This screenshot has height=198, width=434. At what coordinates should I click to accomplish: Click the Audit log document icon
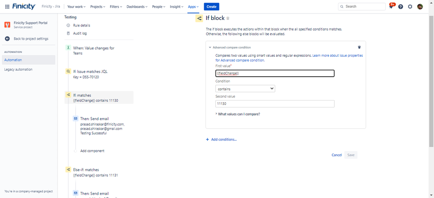(x=68, y=33)
